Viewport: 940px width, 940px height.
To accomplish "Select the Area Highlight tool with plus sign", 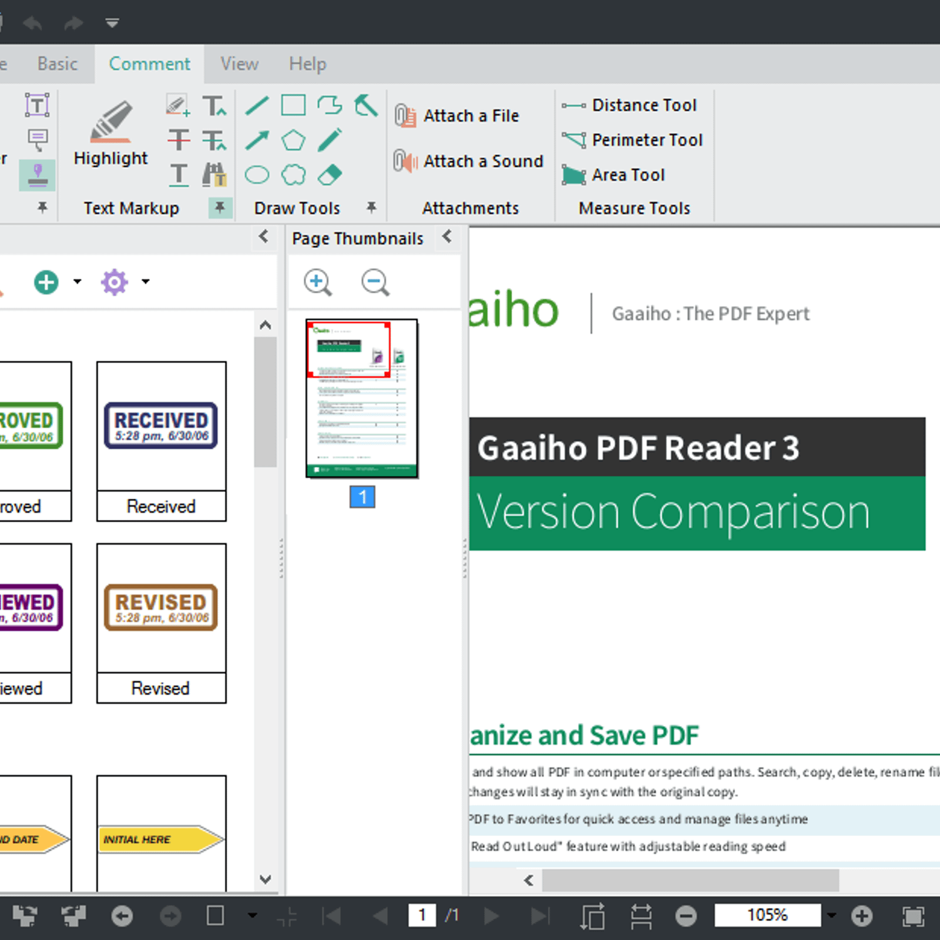I will 178,106.
